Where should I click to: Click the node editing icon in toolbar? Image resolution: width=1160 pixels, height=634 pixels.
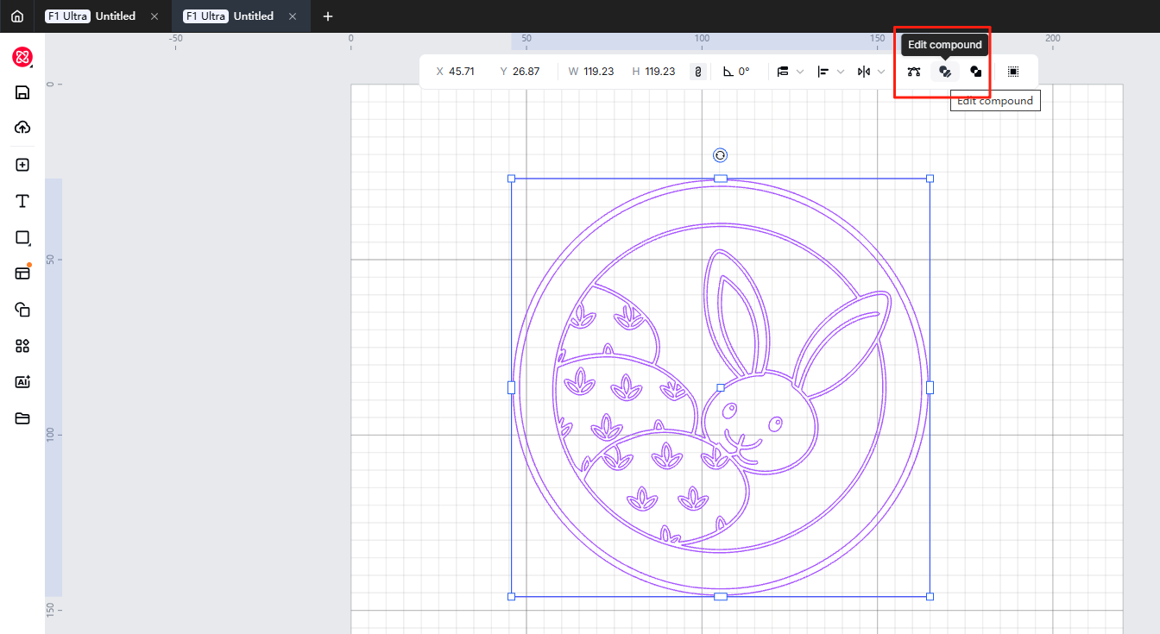(x=914, y=72)
